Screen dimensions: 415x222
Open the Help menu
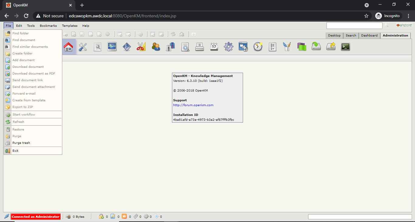pos(86,26)
